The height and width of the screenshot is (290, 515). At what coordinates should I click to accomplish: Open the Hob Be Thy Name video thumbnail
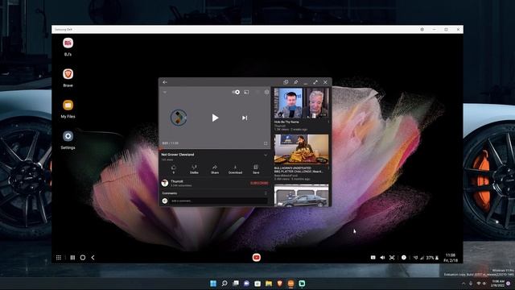click(x=301, y=103)
